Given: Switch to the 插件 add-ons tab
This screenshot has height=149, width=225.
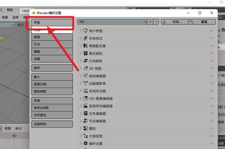Looking at the screenshot, I should pos(52,68).
